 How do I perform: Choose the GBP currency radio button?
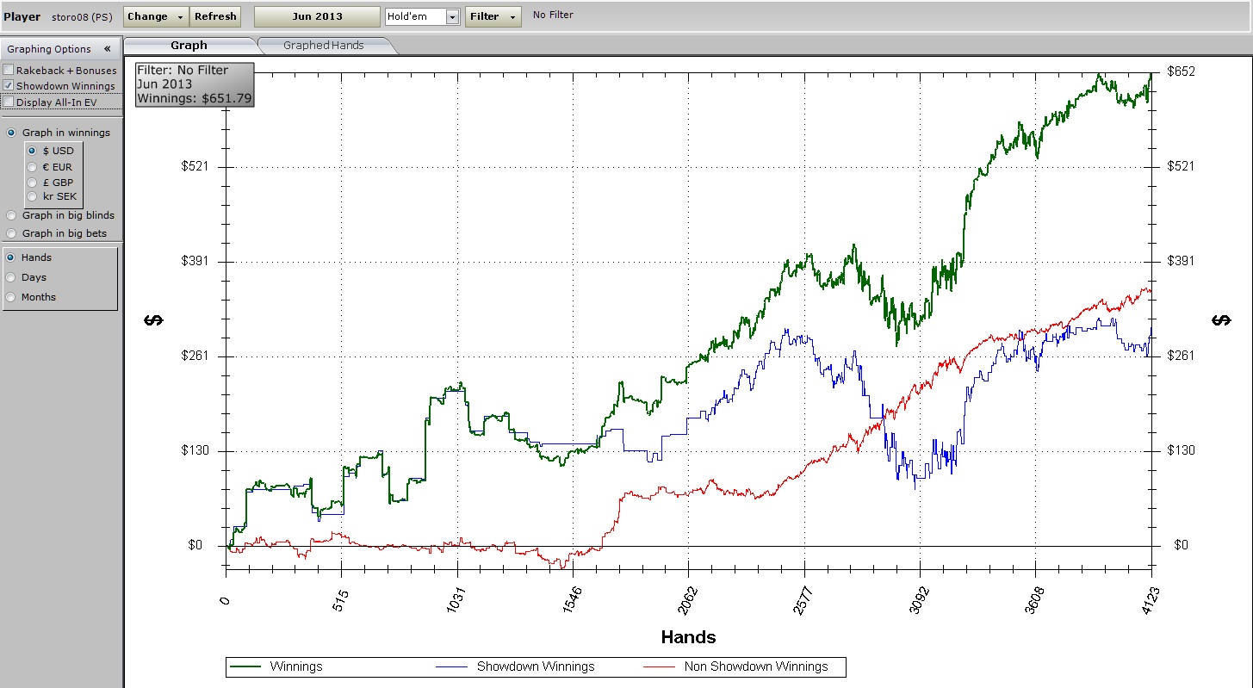click(x=33, y=183)
